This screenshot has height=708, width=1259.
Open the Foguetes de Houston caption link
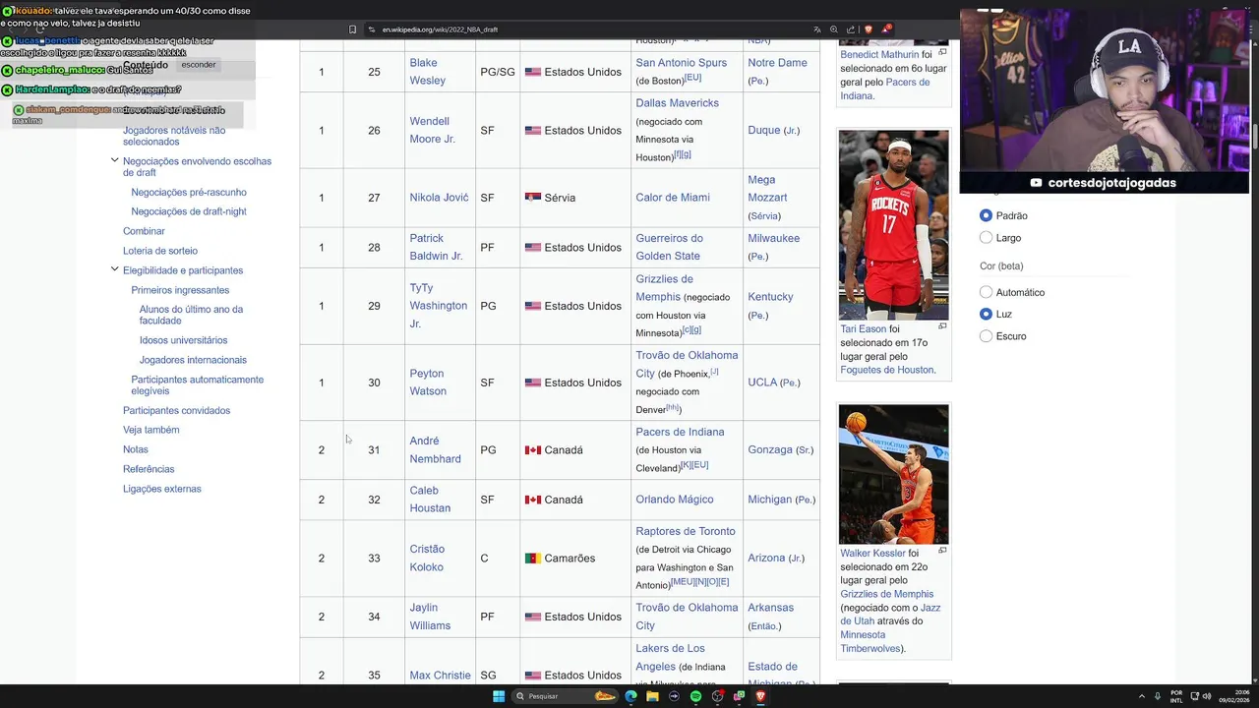888,371
